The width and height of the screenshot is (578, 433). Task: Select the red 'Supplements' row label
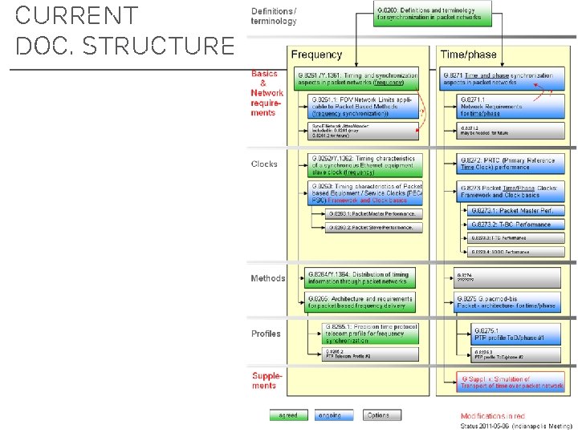pyautogui.click(x=267, y=381)
